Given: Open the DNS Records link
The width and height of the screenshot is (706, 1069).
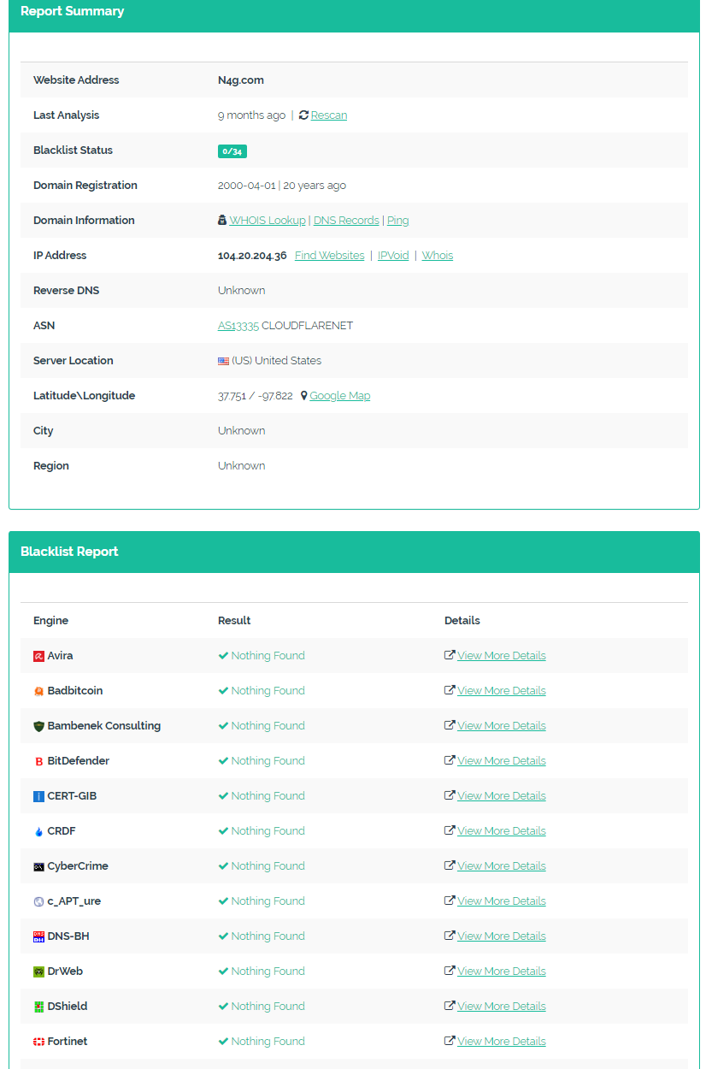Looking at the screenshot, I should click(346, 221).
